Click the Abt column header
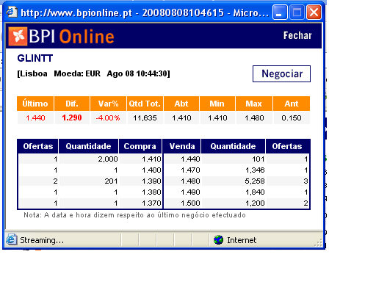 tap(181, 104)
